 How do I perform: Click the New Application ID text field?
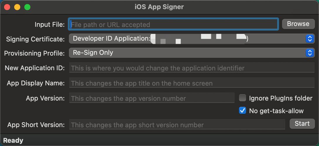click(192, 68)
